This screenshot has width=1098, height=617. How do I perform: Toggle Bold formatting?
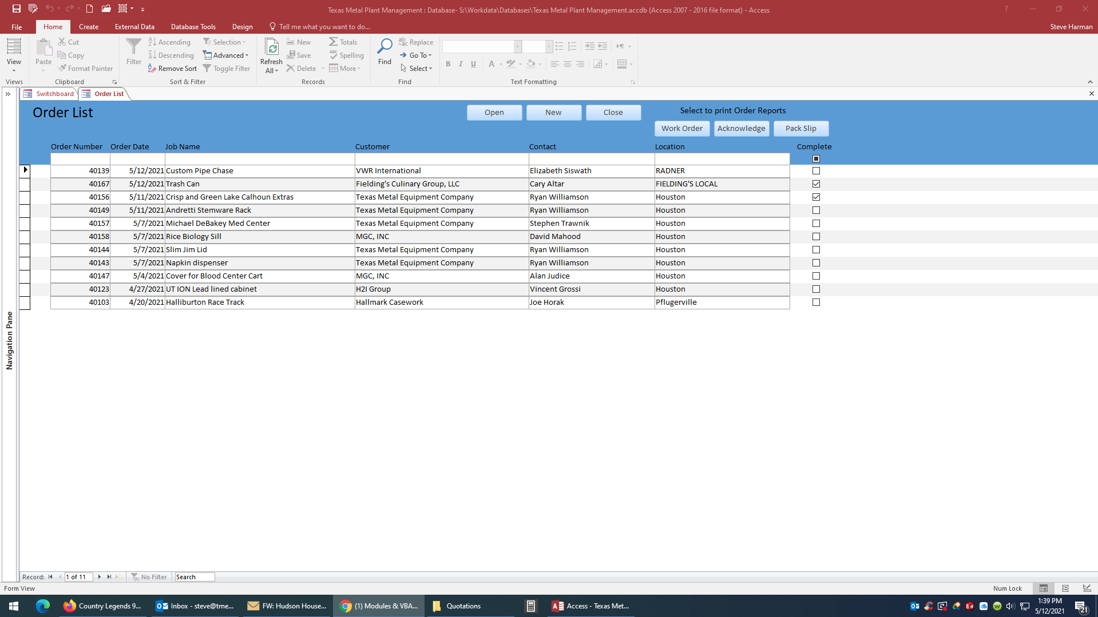pyautogui.click(x=448, y=64)
